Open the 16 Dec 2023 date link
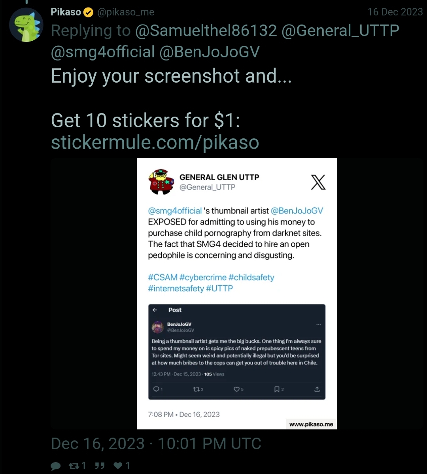This screenshot has height=474, width=427. pos(395,12)
